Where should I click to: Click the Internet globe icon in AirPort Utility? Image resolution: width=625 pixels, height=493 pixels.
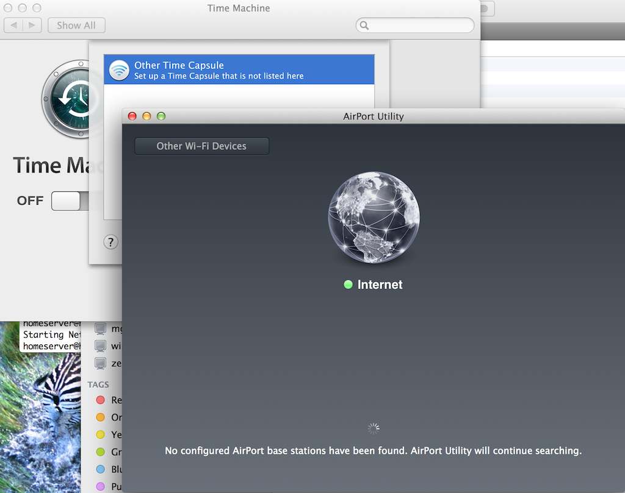click(374, 218)
